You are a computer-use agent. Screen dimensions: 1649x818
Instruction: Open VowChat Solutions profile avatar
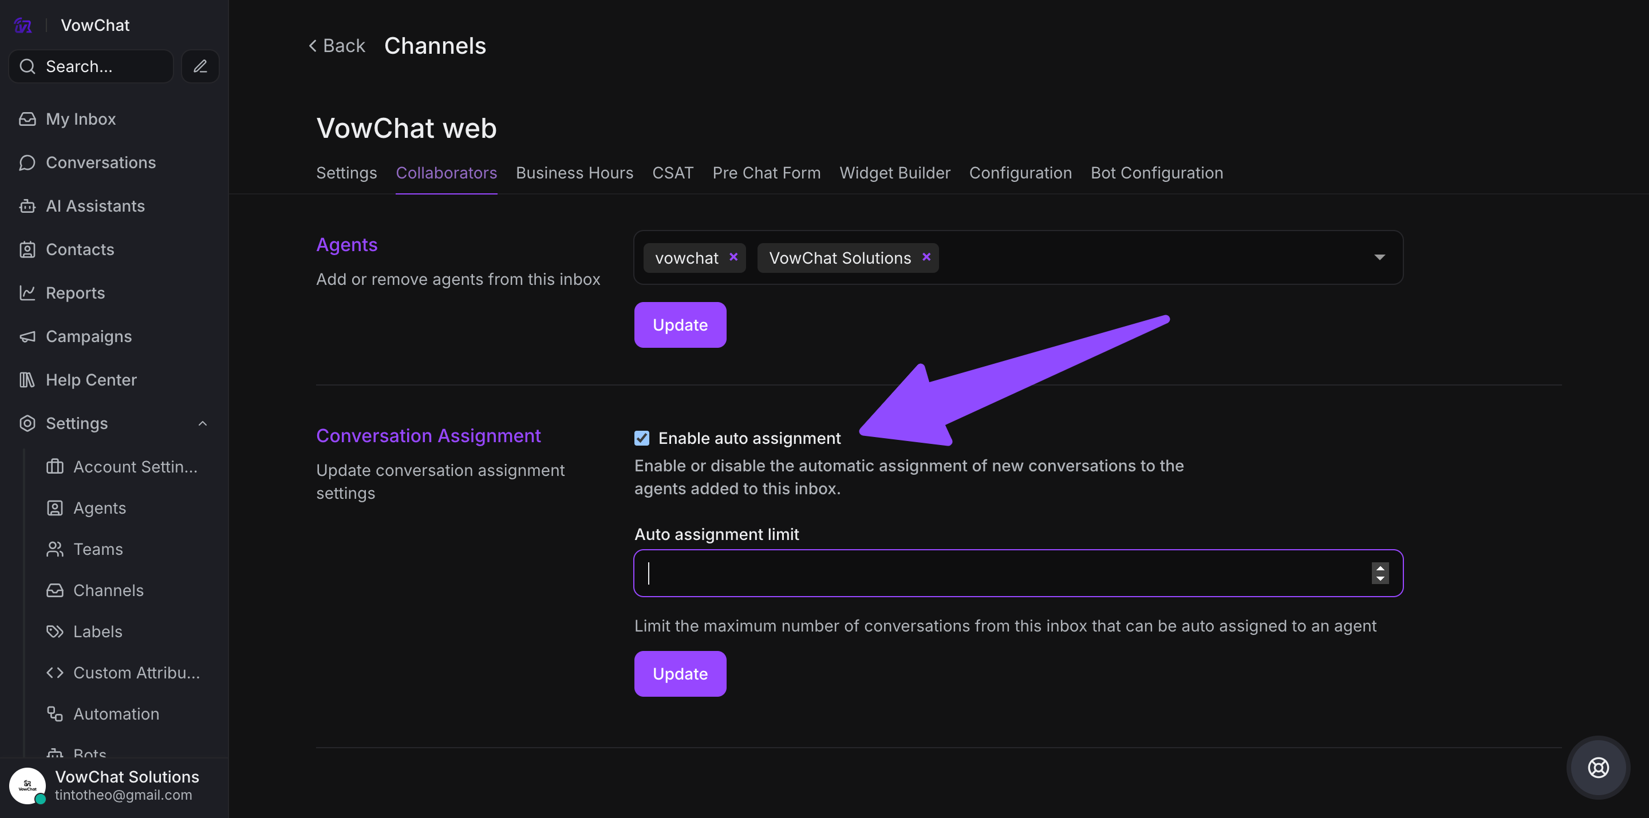point(27,785)
